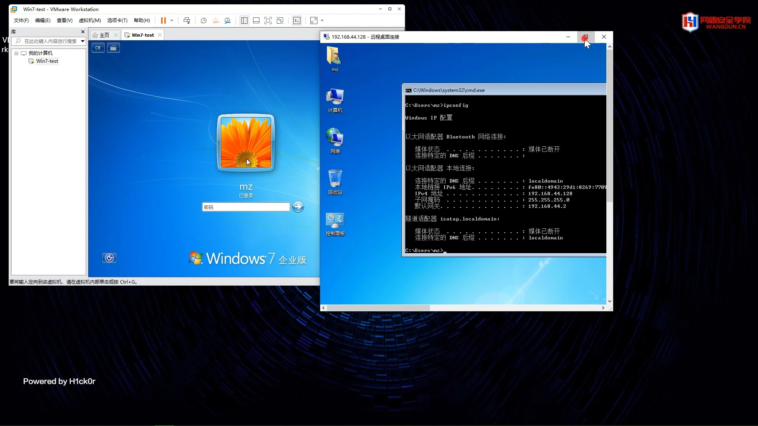
Task: Toggle the thumbnail bar view
Action: click(x=256, y=21)
